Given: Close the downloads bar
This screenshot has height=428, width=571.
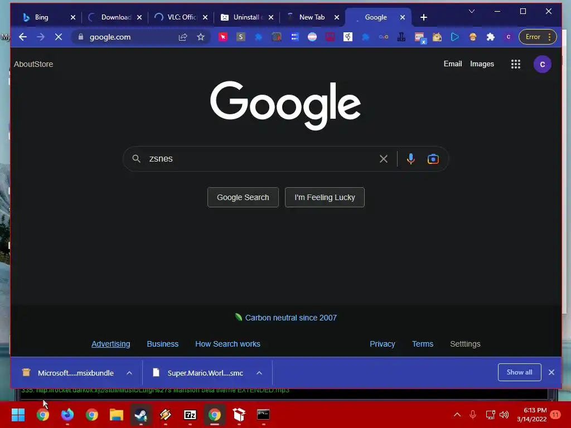Looking at the screenshot, I should 551,372.
